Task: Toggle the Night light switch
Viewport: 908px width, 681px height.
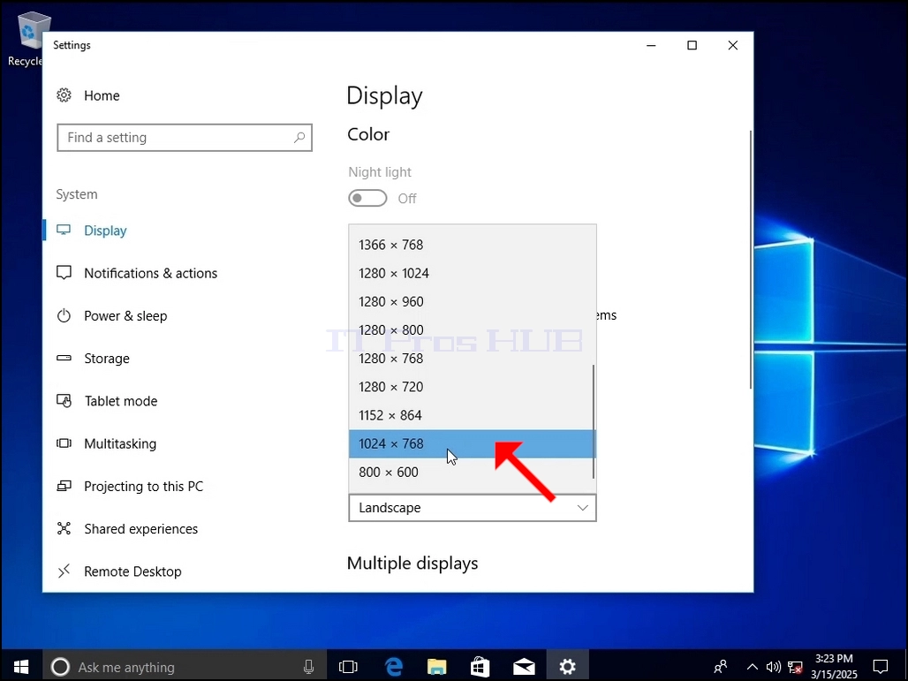Action: 367,198
